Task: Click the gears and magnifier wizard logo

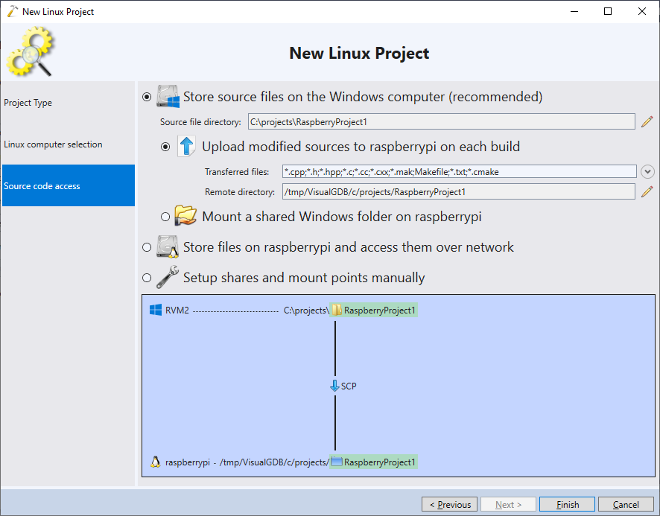Action: (30, 51)
